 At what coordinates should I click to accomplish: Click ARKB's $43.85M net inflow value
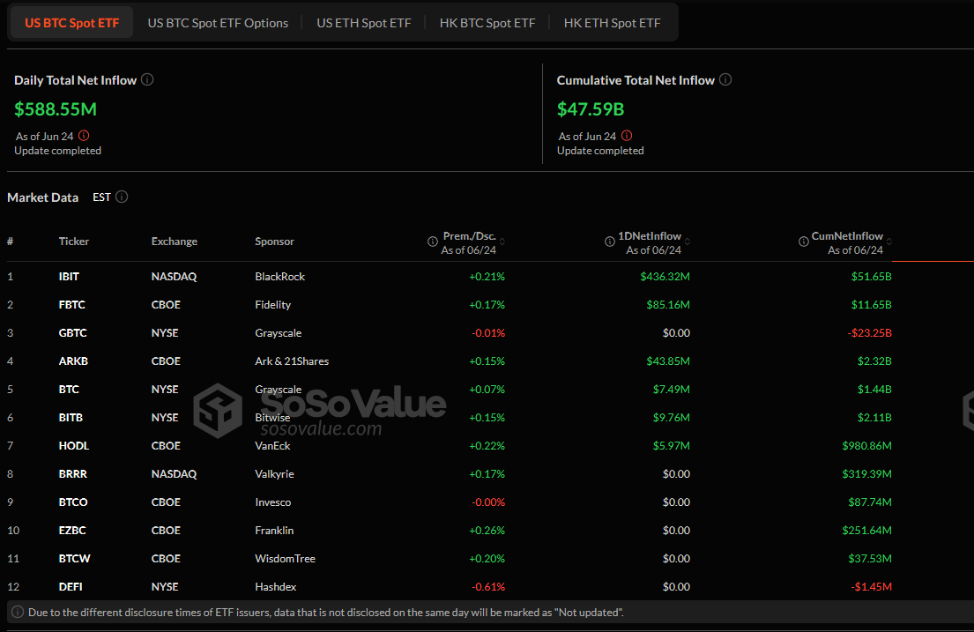click(x=668, y=361)
